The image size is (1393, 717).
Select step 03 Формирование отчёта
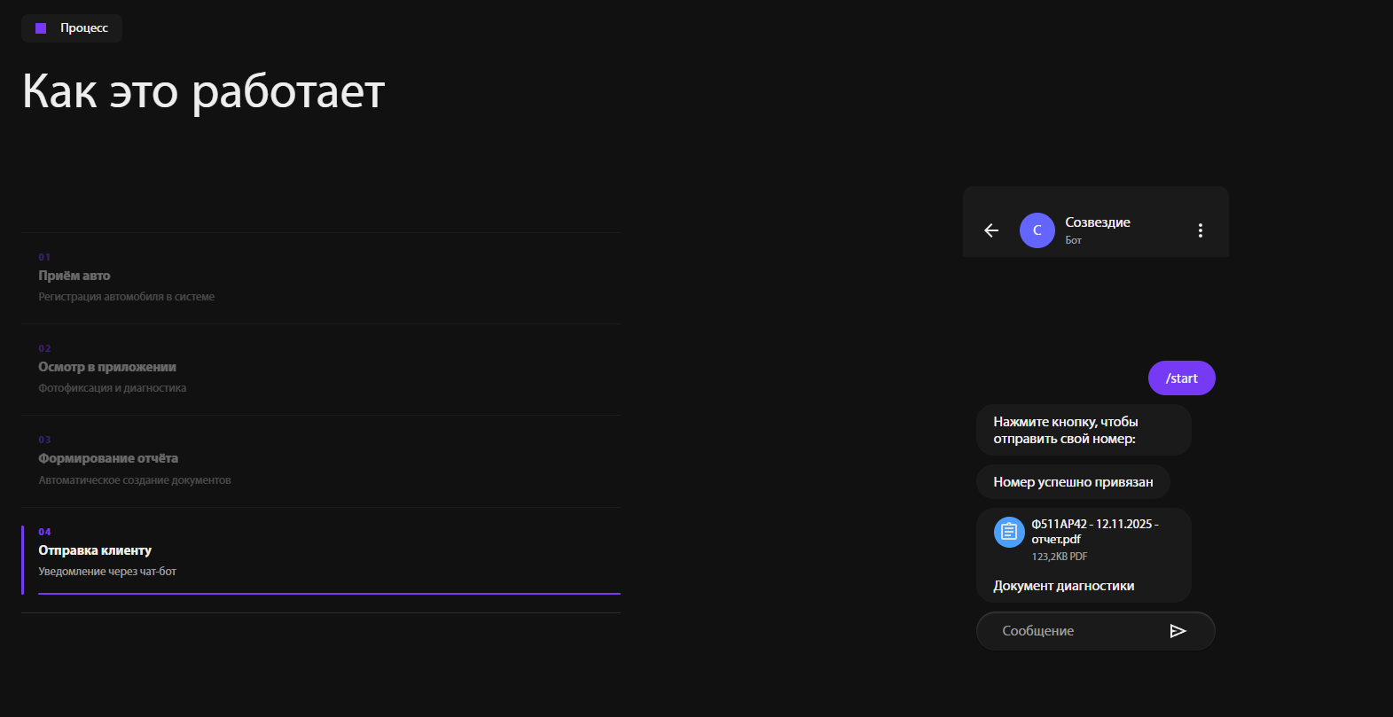click(x=321, y=461)
